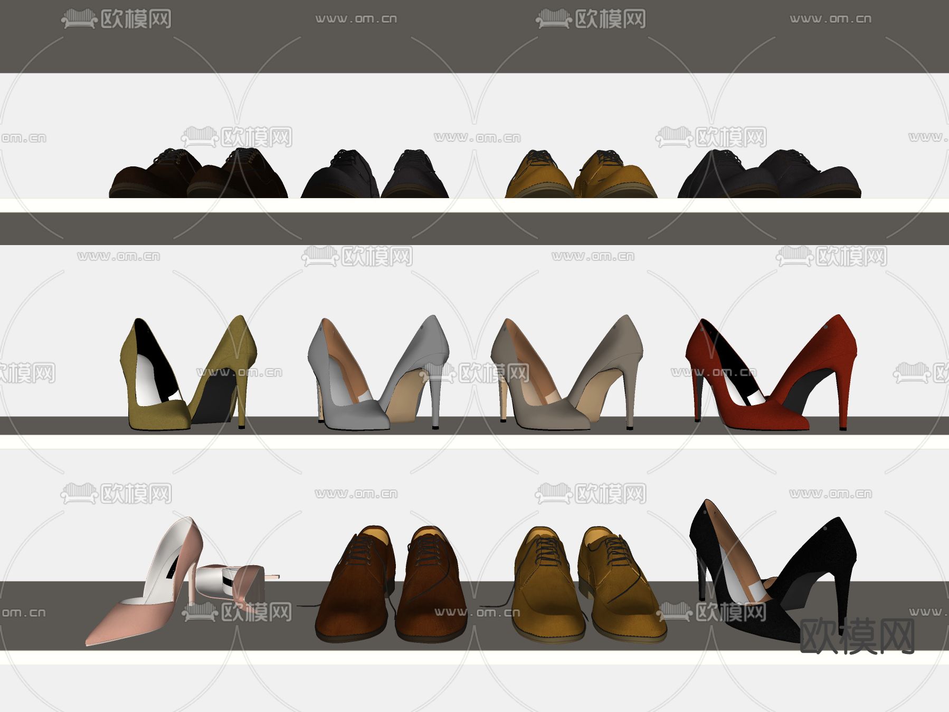Click the gray divider between top and middle shelves

click(x=474, y=229)
